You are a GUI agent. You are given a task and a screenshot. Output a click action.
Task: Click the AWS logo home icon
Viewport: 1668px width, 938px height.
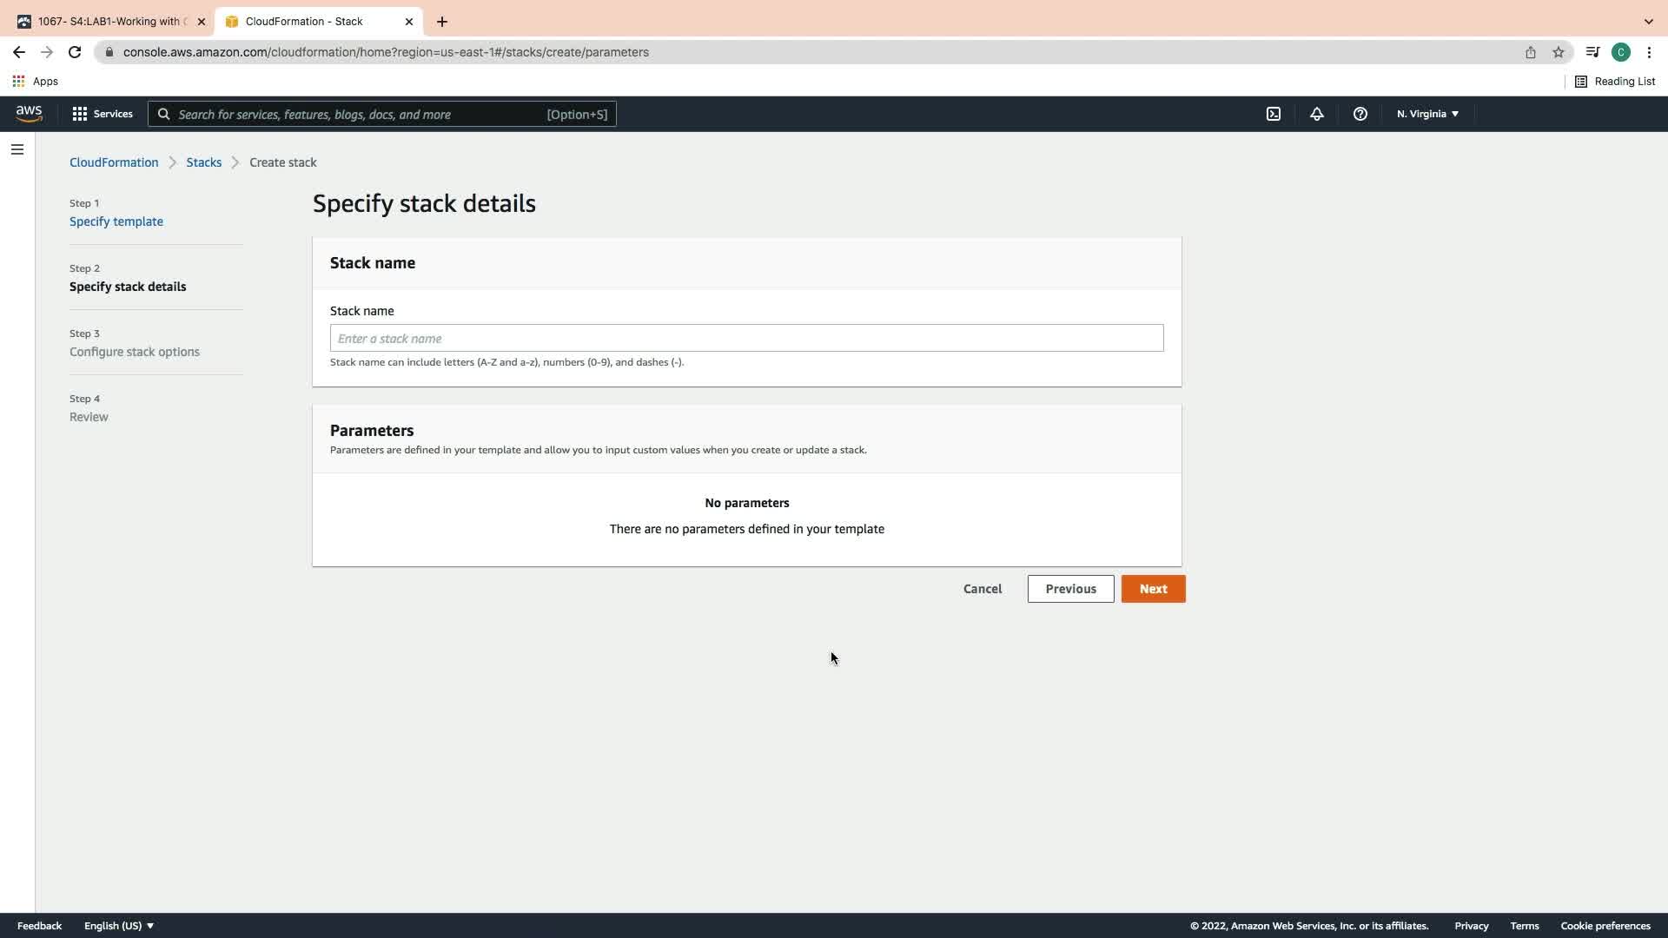[x=29, y=114]
